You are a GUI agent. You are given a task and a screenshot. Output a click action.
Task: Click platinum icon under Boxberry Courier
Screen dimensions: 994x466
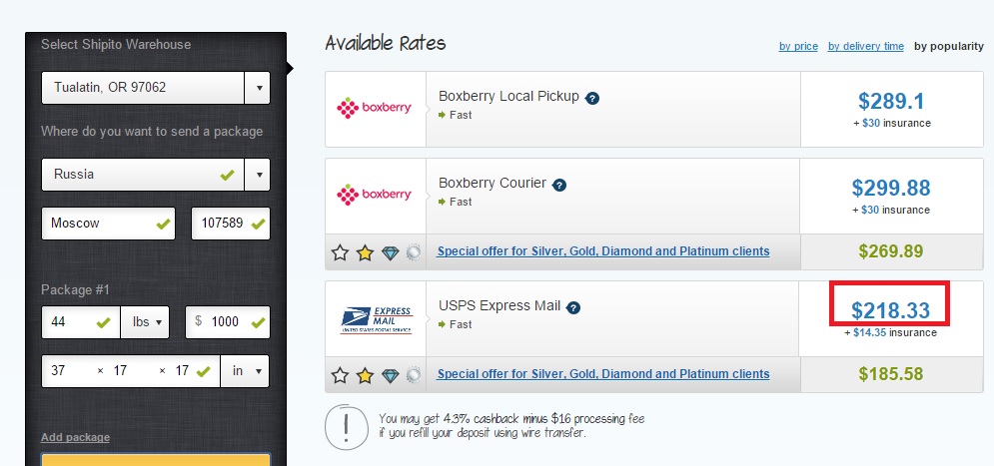pyautogui.click(x=414, y=252)
